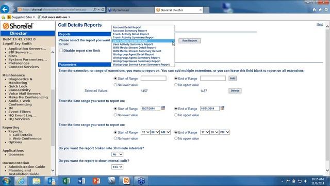Click the Windows Start orb
Image resolution: width=330 pixels, height=186 pixels.
pos(6,181)
